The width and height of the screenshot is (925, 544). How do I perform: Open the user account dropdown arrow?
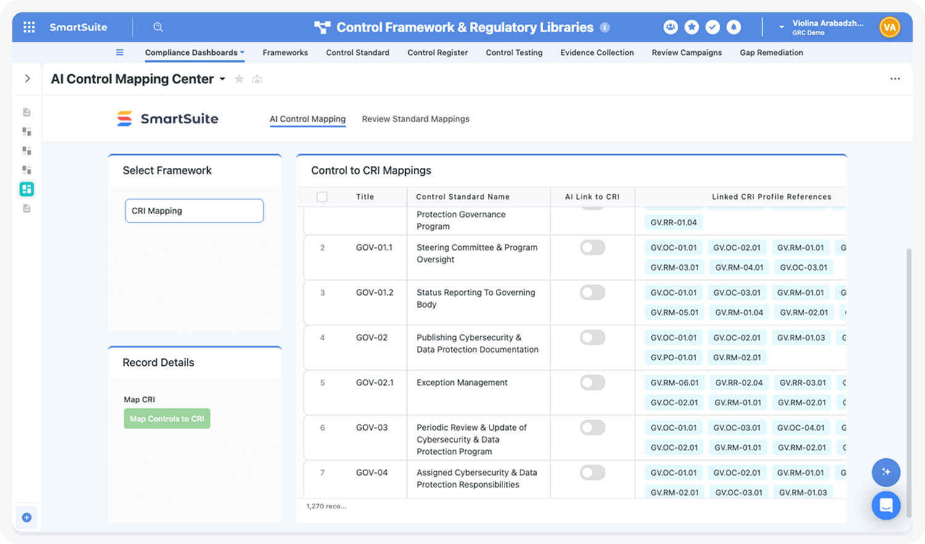tap(781, 27)
